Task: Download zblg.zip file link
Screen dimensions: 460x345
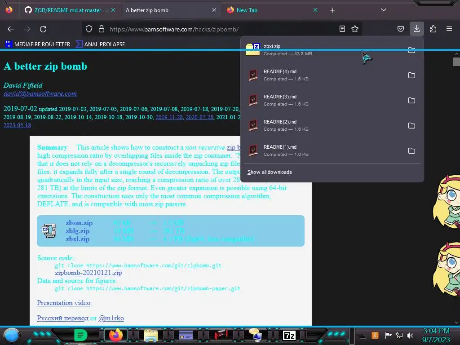Action: click(77, 231)
